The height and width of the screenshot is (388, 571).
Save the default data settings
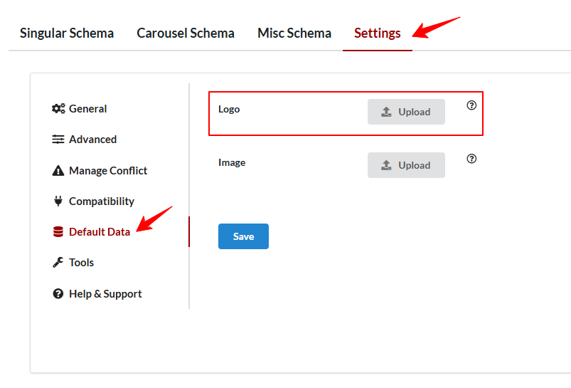pos(244,236)
